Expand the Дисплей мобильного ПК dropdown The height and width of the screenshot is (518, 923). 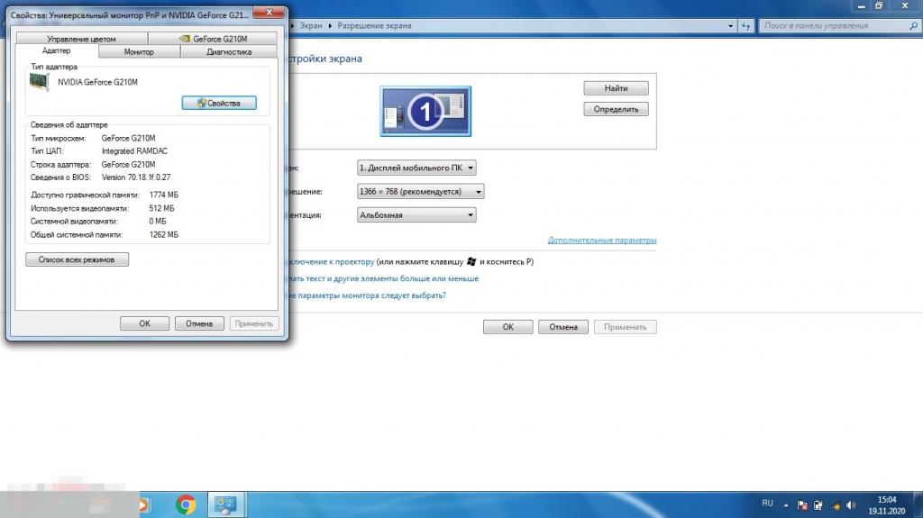[x=416, y=168]
